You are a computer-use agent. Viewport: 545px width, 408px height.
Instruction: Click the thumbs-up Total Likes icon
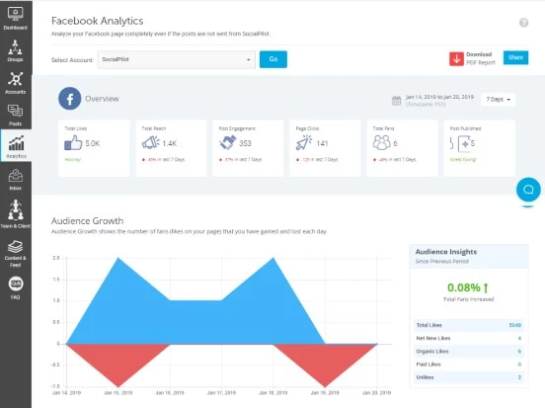(x=73, y=142)
